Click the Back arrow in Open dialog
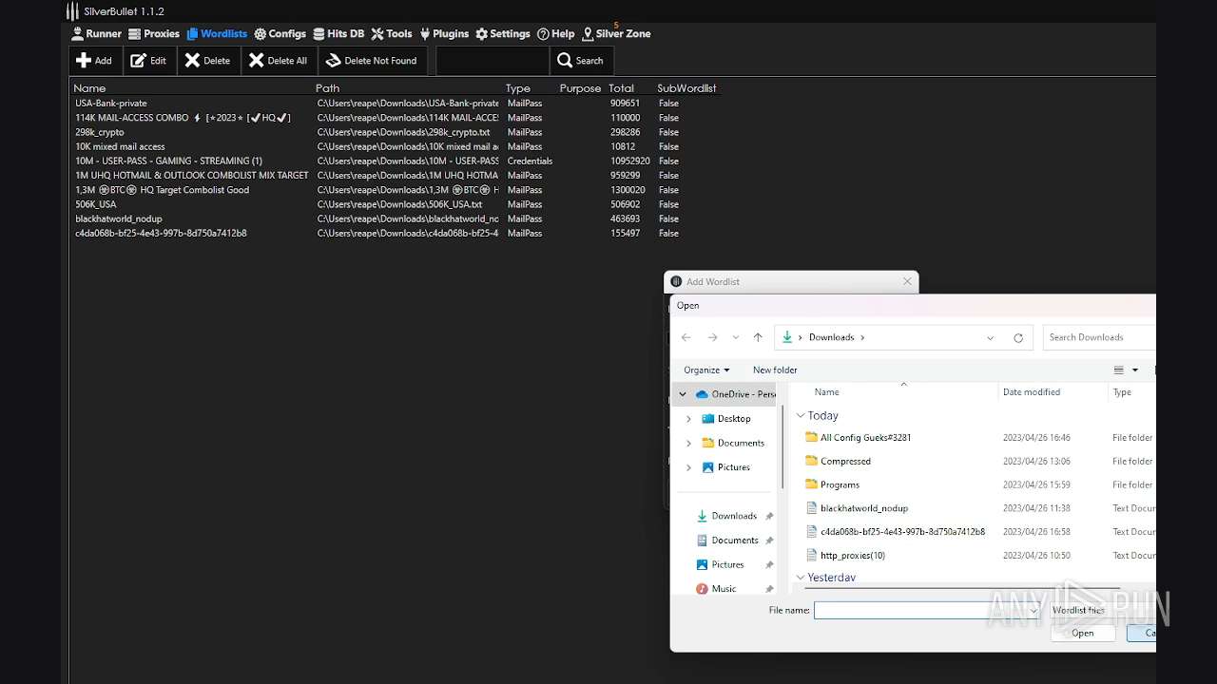The image size is (1217, 684). [686, 337]
